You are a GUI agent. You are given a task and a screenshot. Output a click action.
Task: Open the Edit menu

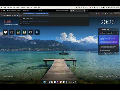11,7
